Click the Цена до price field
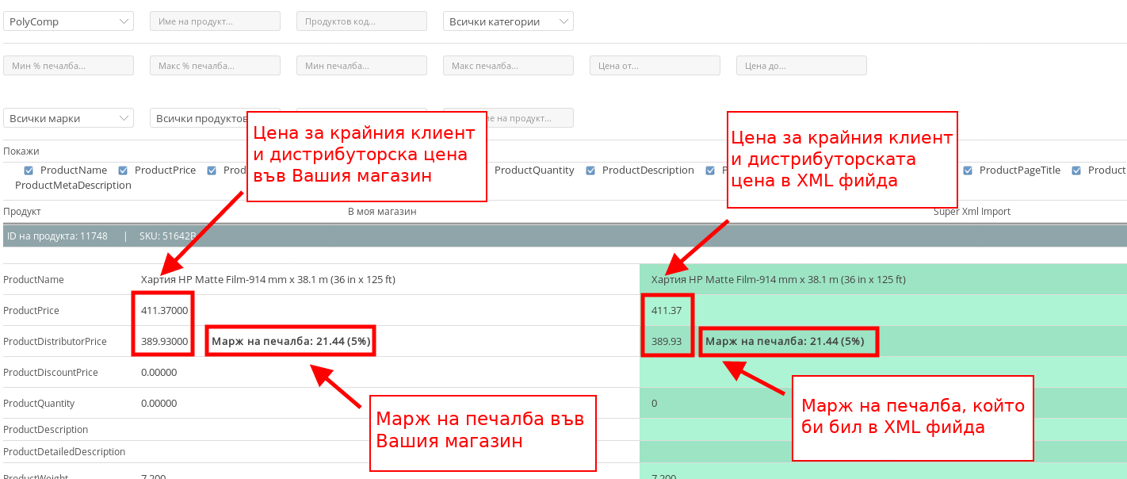The image size is (1127, 479). [x=801, y=65]
